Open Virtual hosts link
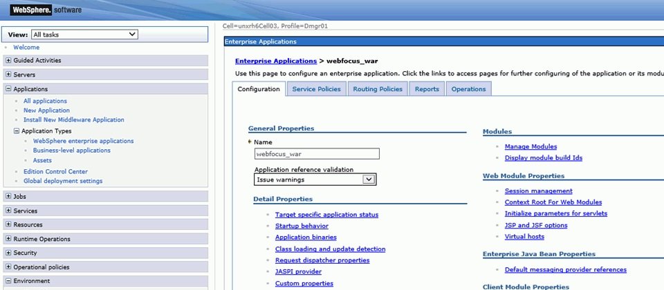Screen dimensions: 664x290 pyautogui.click(x=524, y=237)
